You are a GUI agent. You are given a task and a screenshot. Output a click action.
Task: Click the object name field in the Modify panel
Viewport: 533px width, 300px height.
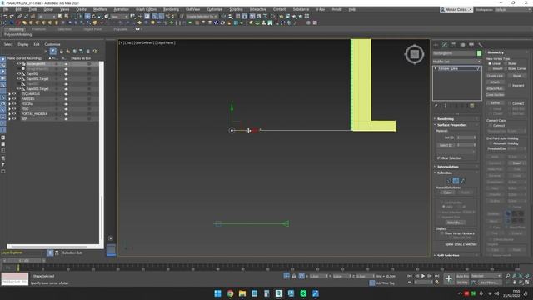(x=454, y=53)
